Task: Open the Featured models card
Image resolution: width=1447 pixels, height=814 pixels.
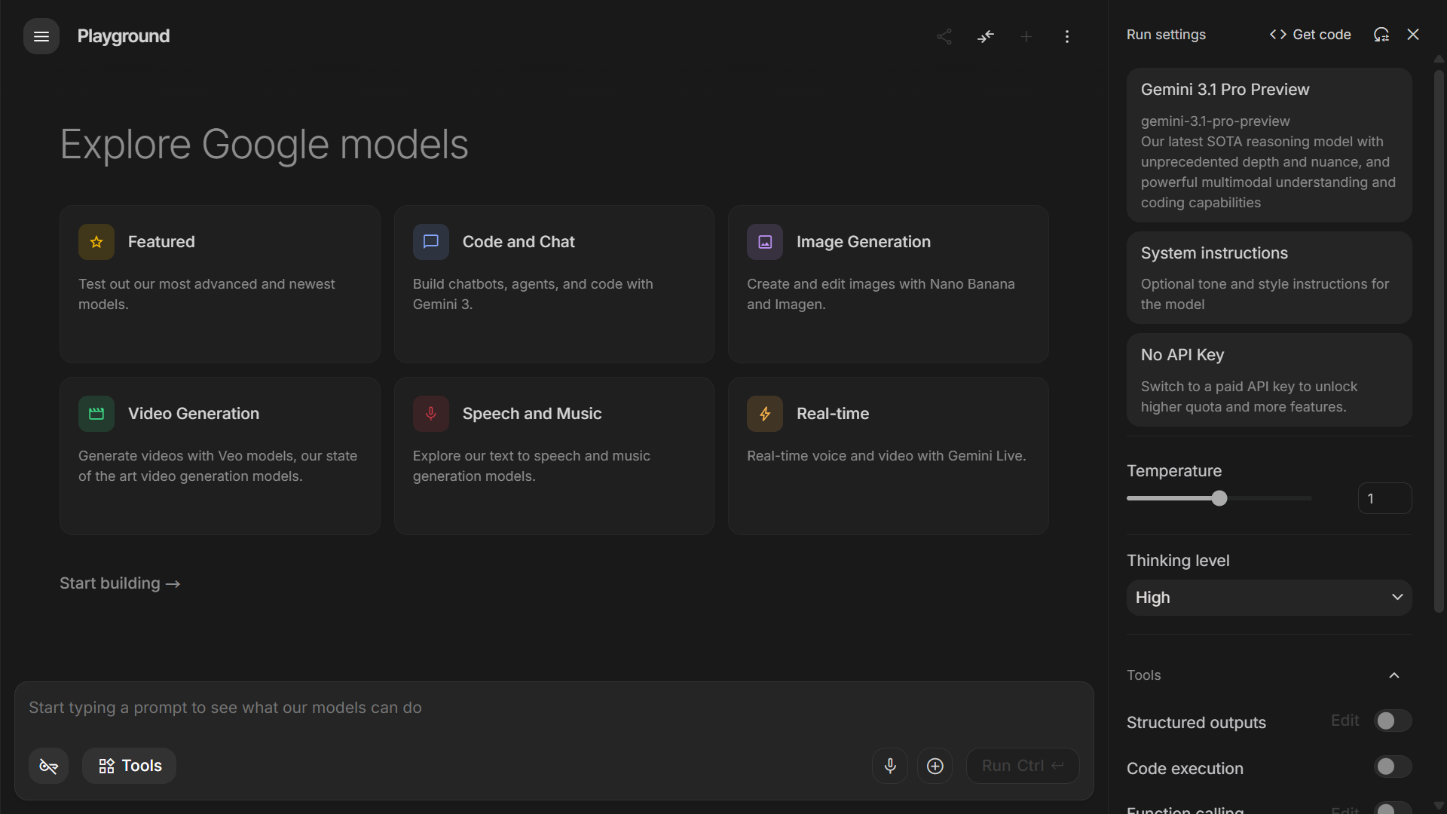Action: [220, 284]
